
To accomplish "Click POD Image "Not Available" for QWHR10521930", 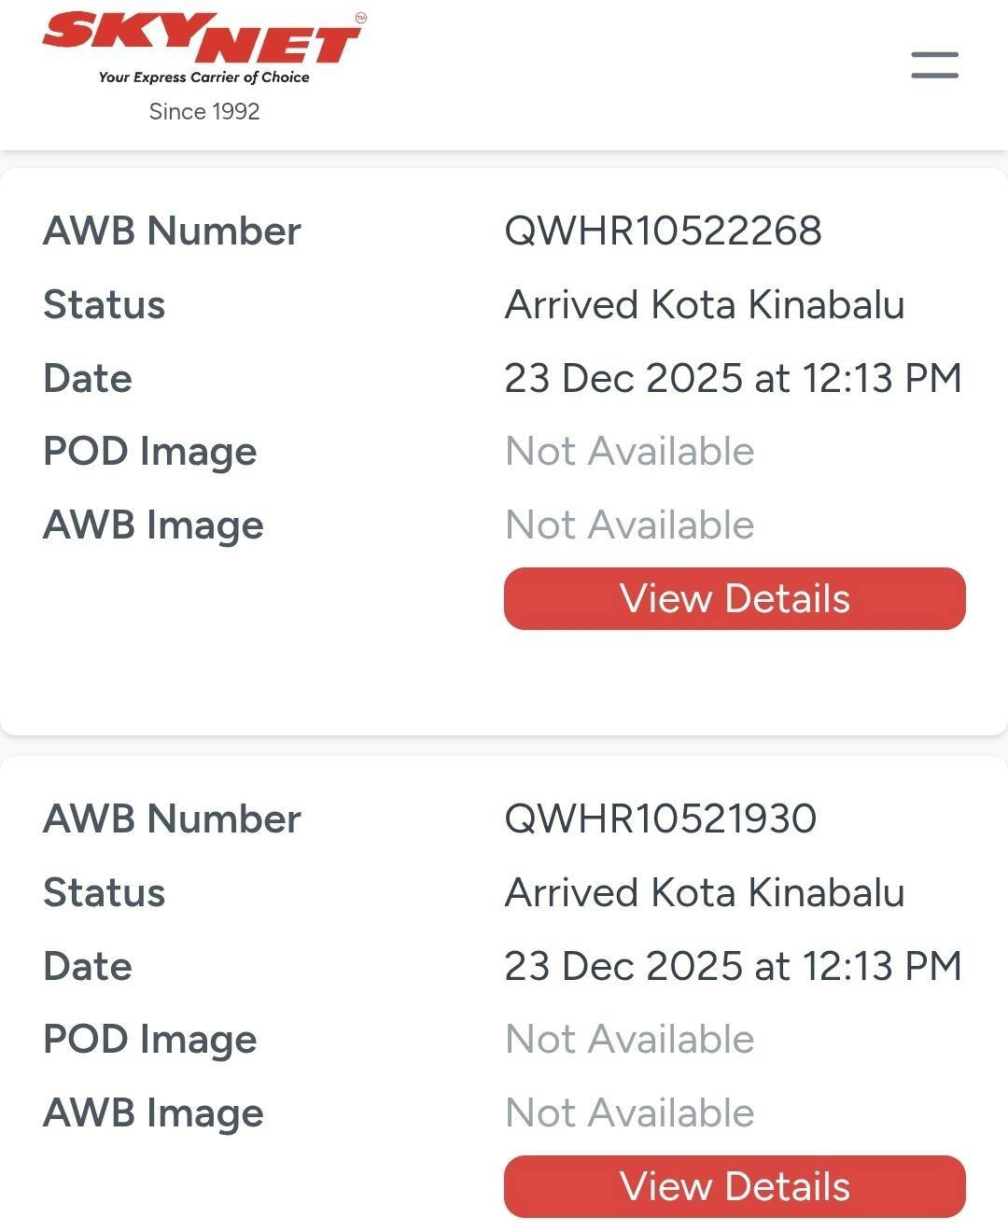I will coord(629,1040).
